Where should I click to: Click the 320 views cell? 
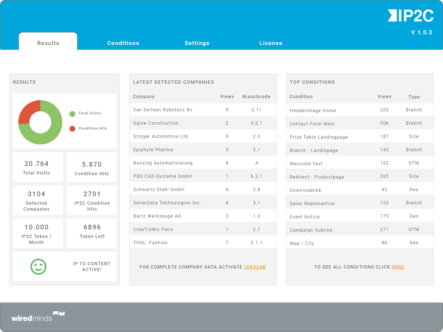pos(384,110)
